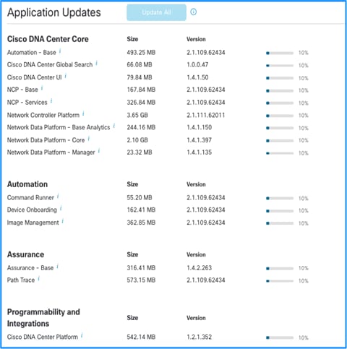The height and width of the screenshot is (349, 347).
Task: Show info for Command Runner
Action: (58, 197)
